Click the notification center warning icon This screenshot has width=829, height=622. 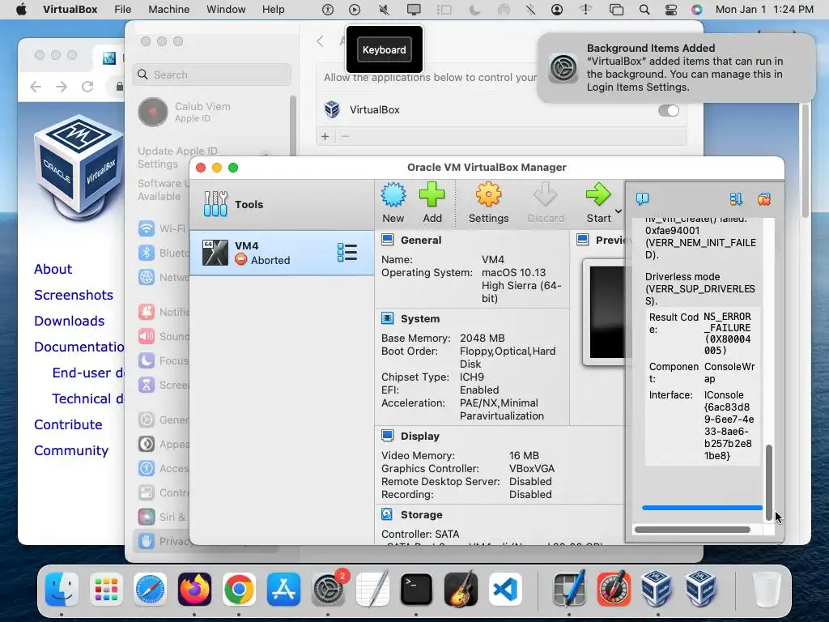tap(642, 199)
